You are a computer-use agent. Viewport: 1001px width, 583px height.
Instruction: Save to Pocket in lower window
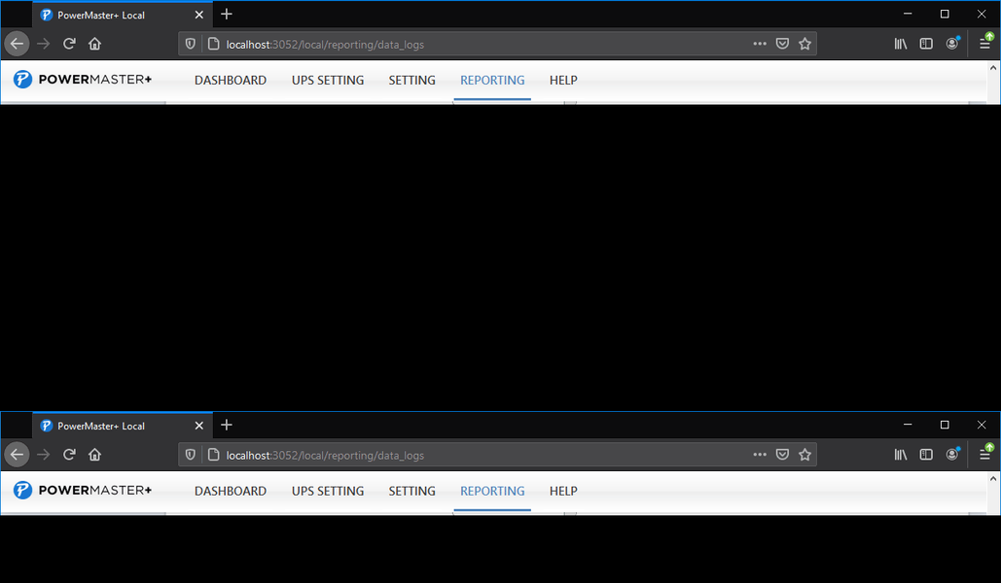[x=782, y=455]
